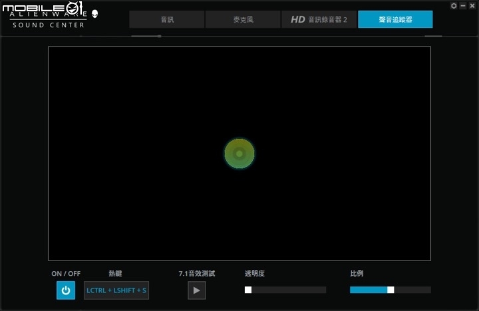
Task: Click the 透明度 label
Action: [254, 274]
